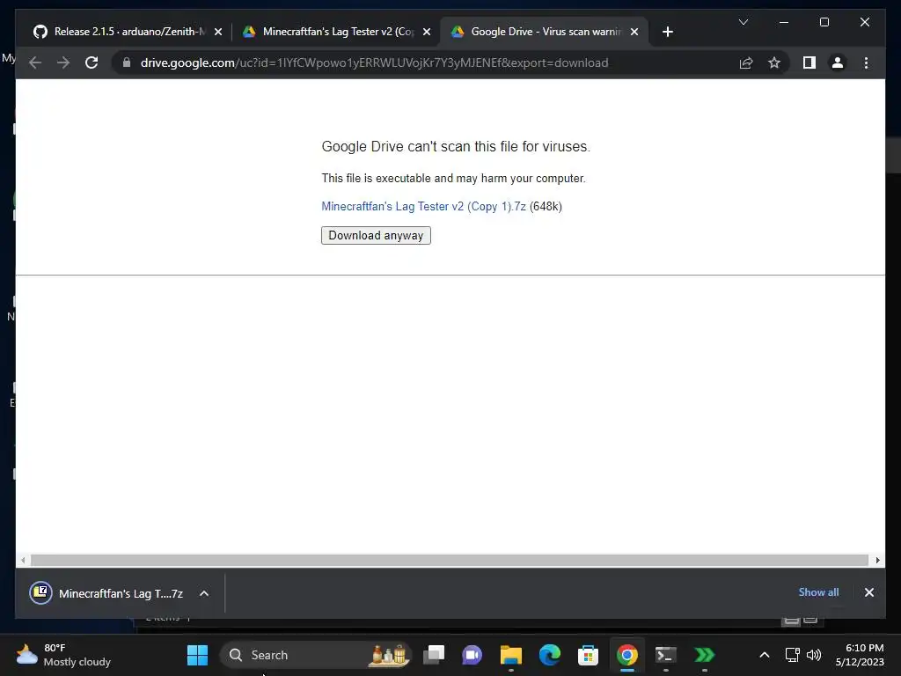Open the terminal app in taskbar
Screen dimensions: 901x676
click(x=665, y=655)
